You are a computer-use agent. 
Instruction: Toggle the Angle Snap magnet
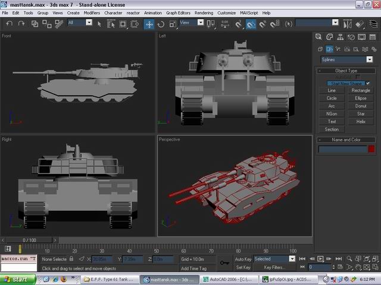click(251, 24)
